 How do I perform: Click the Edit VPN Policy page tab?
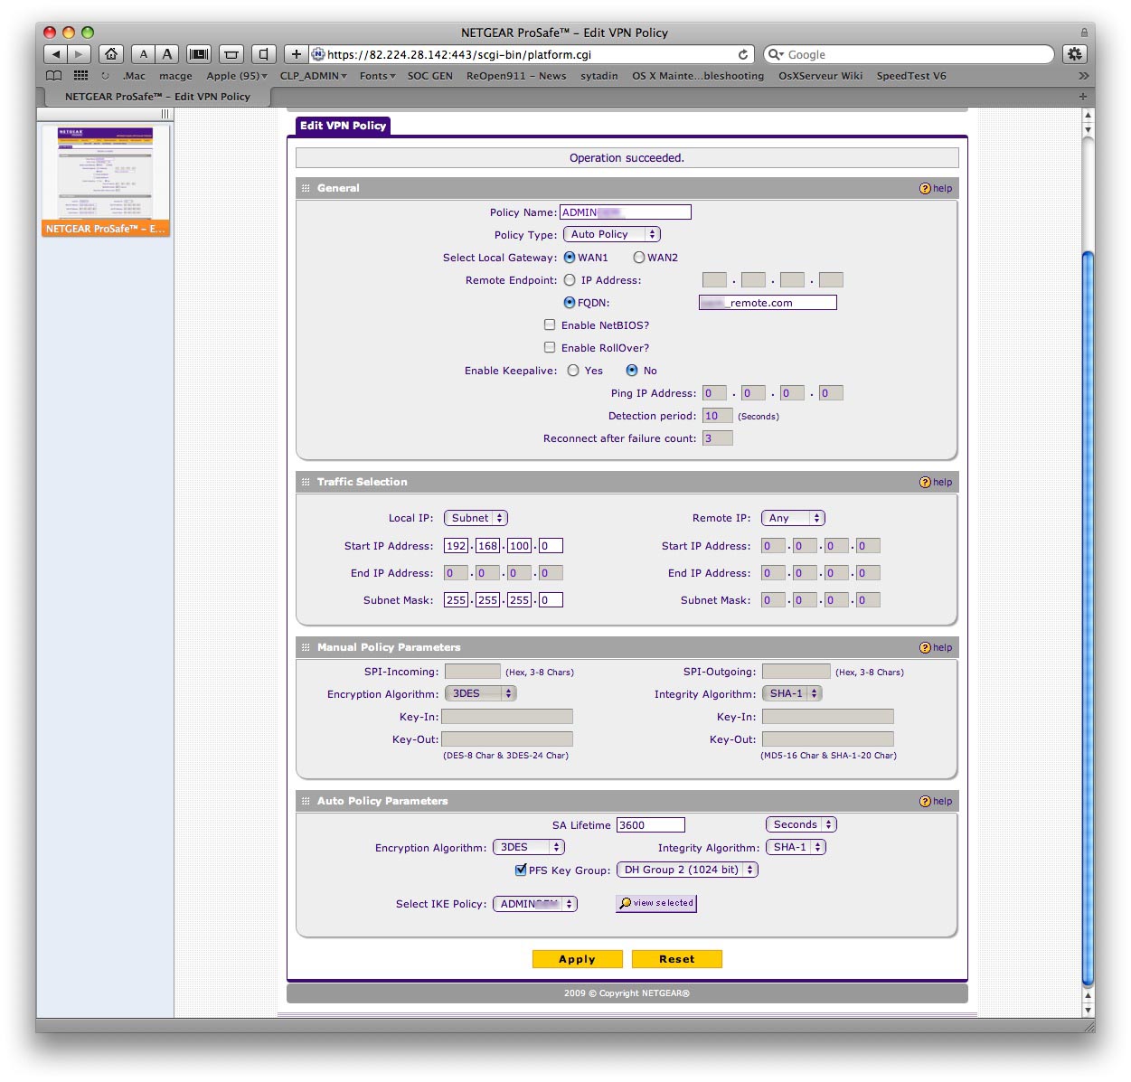coord(344,126)
